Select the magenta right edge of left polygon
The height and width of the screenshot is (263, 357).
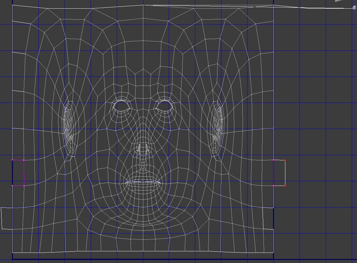pyautogui.click(x=24, y=175)
